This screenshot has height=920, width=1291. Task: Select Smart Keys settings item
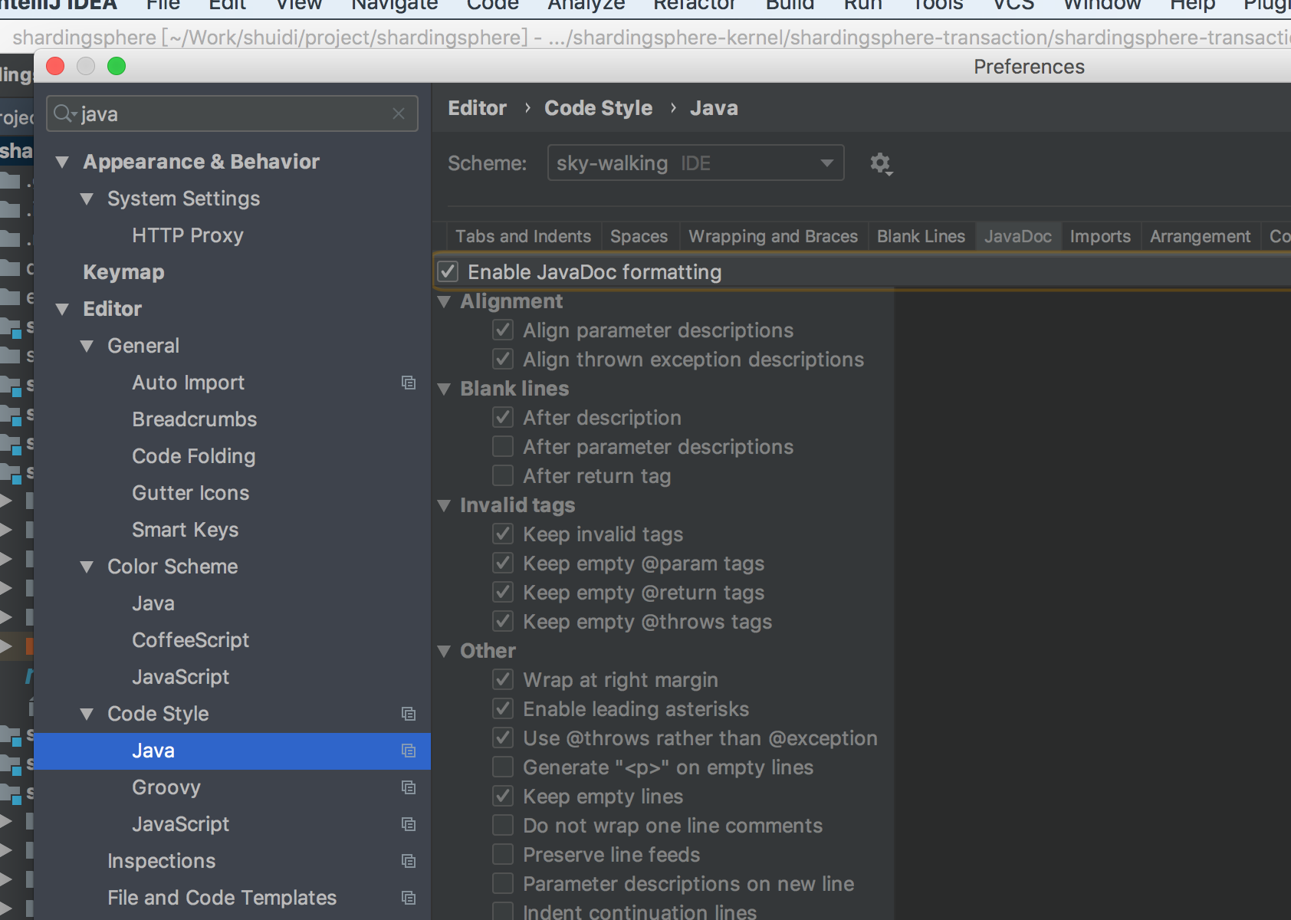(x=186, y=530)
